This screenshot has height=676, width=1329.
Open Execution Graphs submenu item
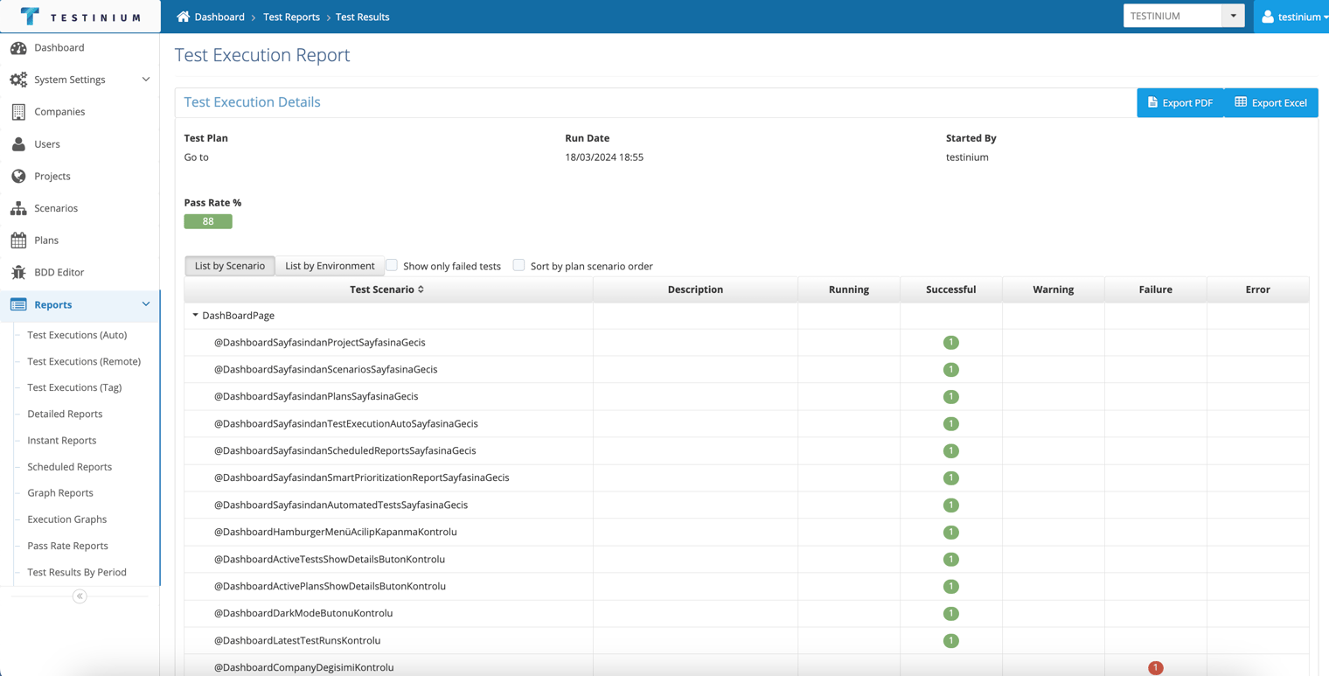(x=66, y=519)
